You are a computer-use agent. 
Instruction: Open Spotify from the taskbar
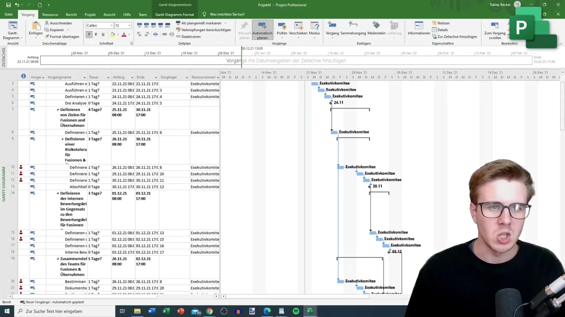click(x=296, y=311)
